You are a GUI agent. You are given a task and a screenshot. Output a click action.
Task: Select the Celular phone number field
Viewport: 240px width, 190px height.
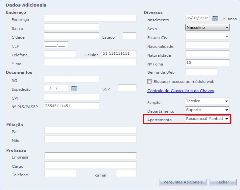119,54
